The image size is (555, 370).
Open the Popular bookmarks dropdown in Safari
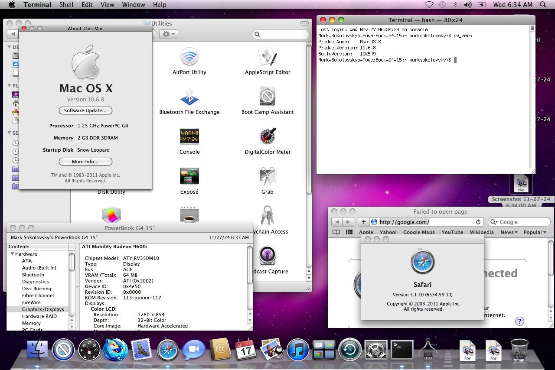(535, 232)
